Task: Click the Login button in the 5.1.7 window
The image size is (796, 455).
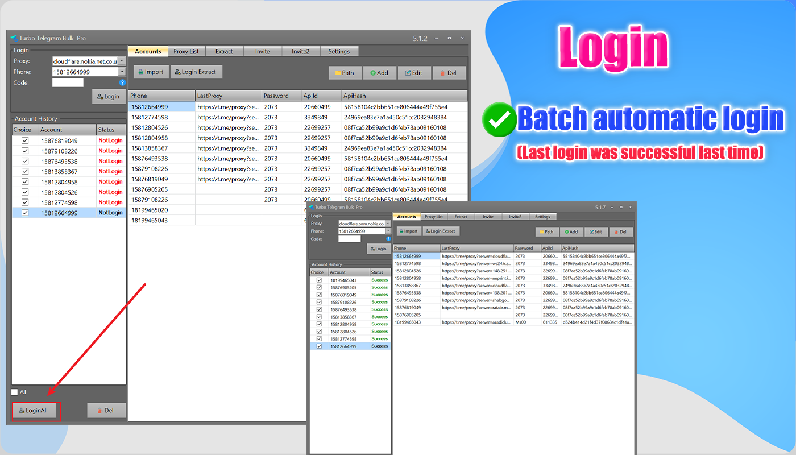Action: pos(378,249)
